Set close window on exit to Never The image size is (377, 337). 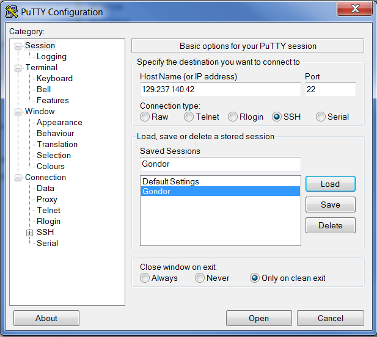click(200, 278)
